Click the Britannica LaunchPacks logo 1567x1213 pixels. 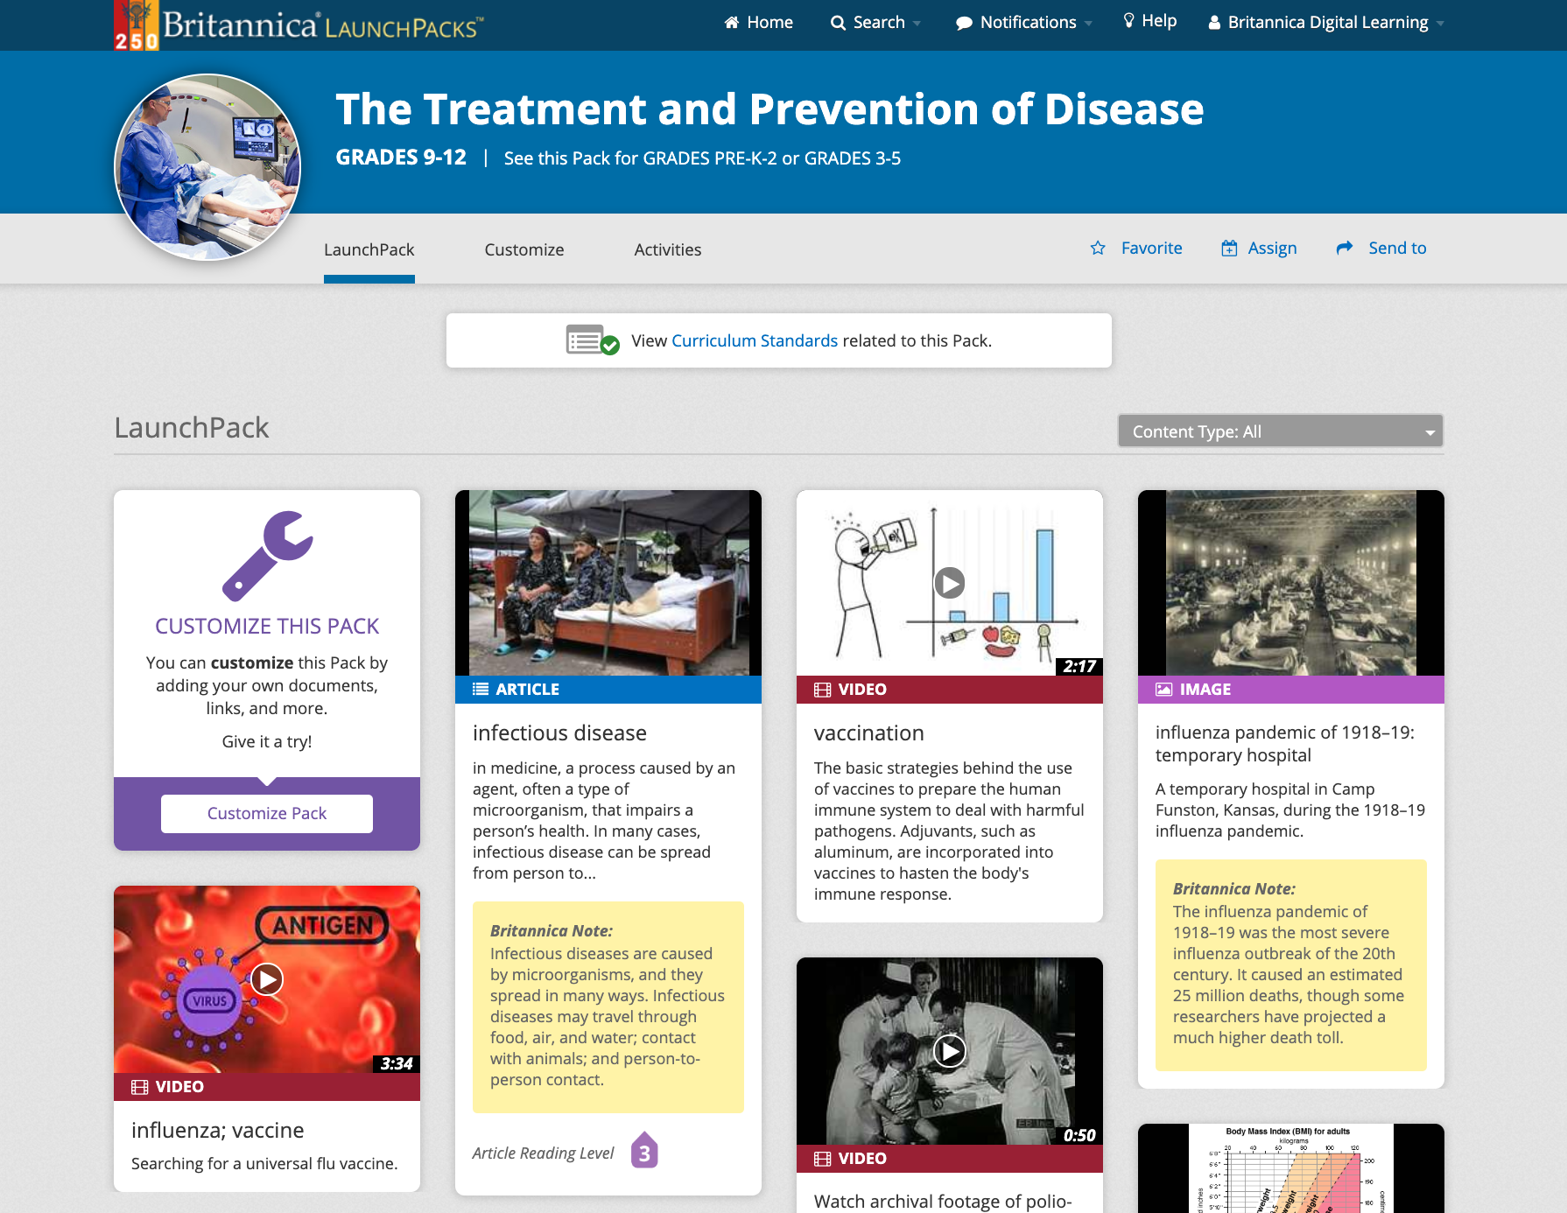[x=299, y=25]
